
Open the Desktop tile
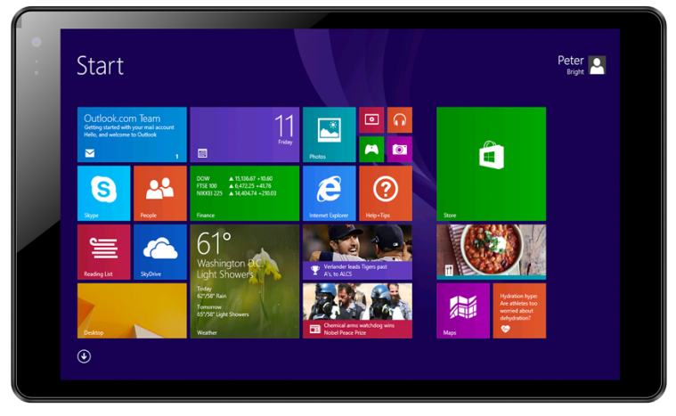pyautogui.click(x=132, y=310)
